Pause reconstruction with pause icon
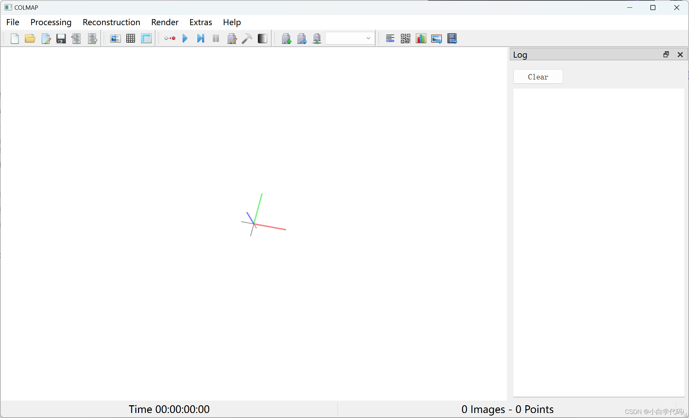 click(x=216, y=39)
